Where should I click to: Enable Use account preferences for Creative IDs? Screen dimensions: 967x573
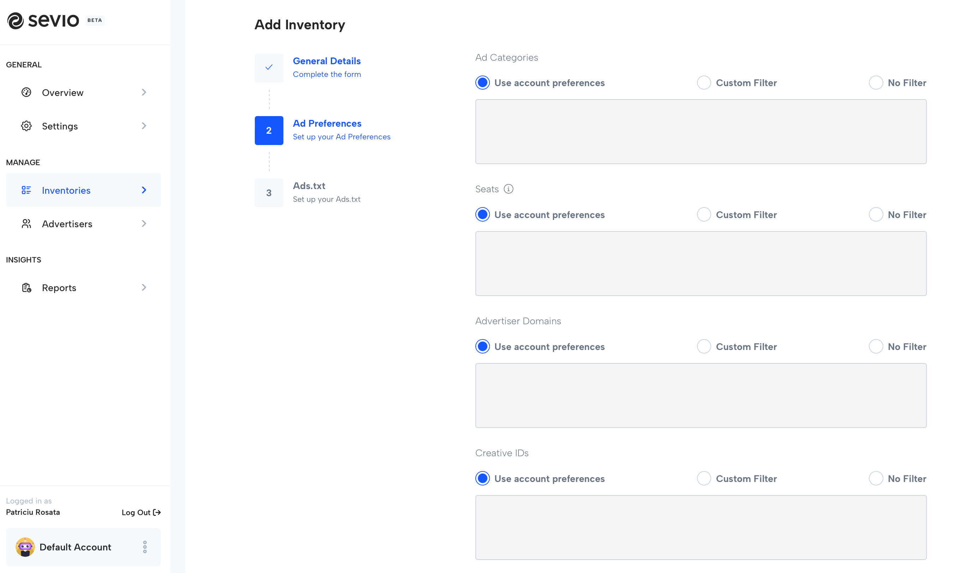pyautogui.click(x=482, y=478)
